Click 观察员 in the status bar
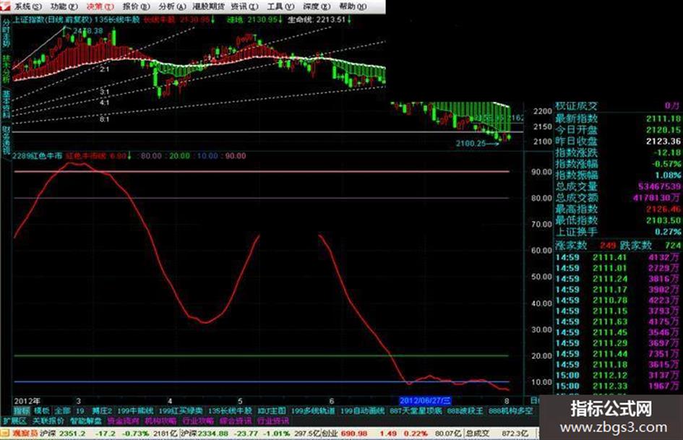 [x=25, y=433]
